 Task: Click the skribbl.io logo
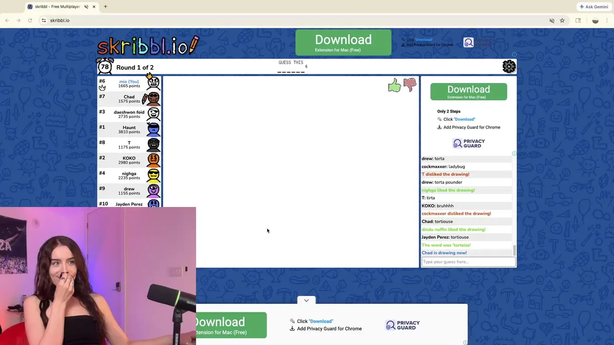[x=148, y=46]
